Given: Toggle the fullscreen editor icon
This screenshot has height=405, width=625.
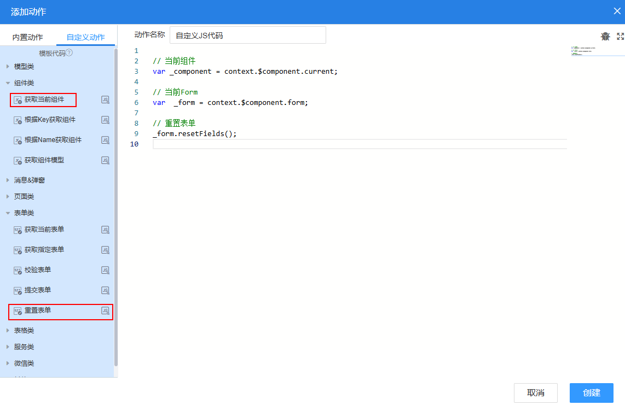Looking at the screenshot, I should [x=620, y=36].
